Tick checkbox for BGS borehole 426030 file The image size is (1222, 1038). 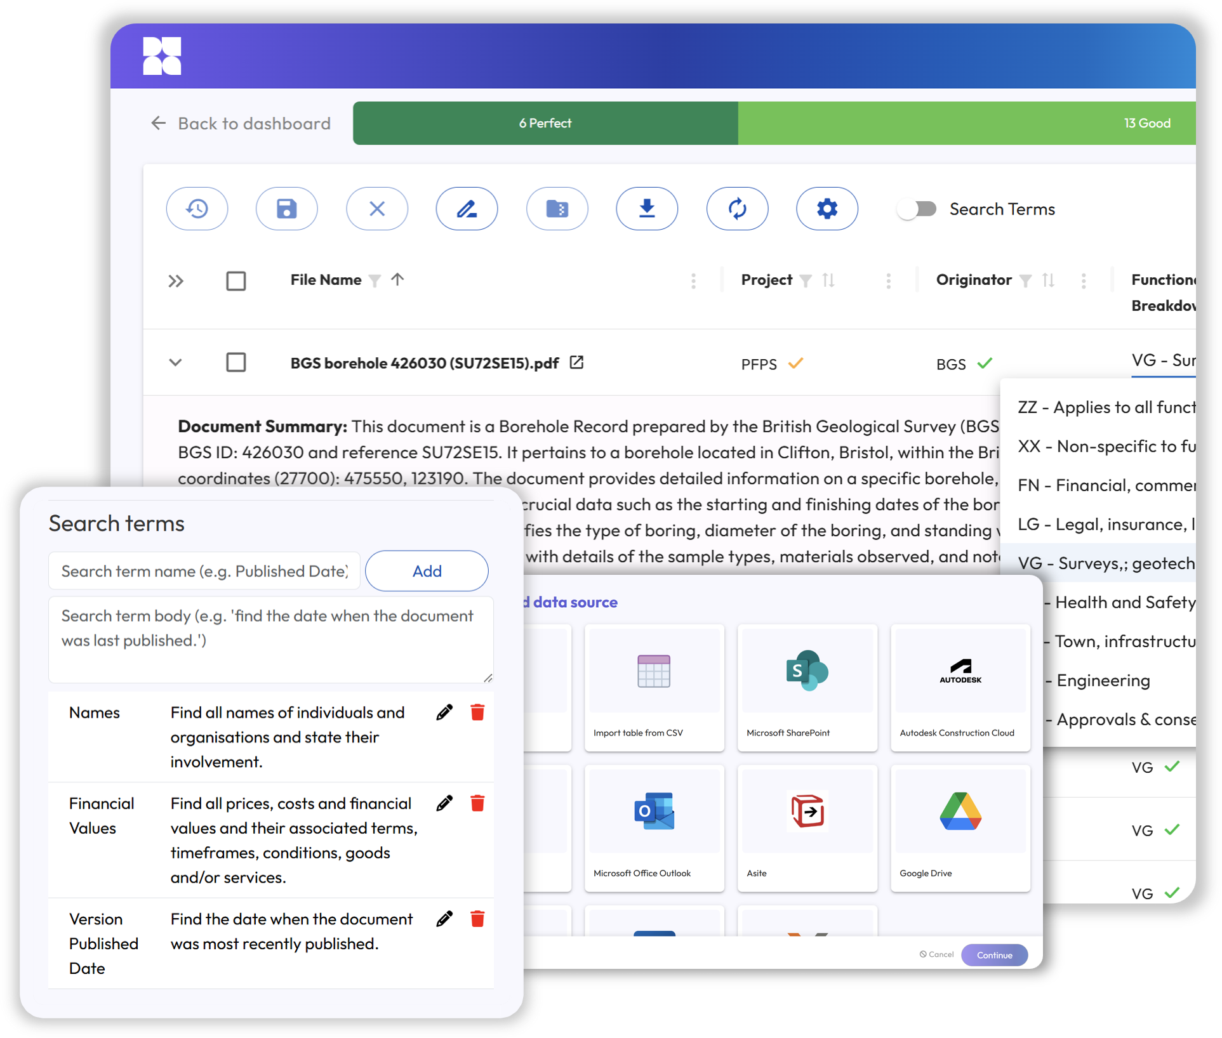pos(236,362)
